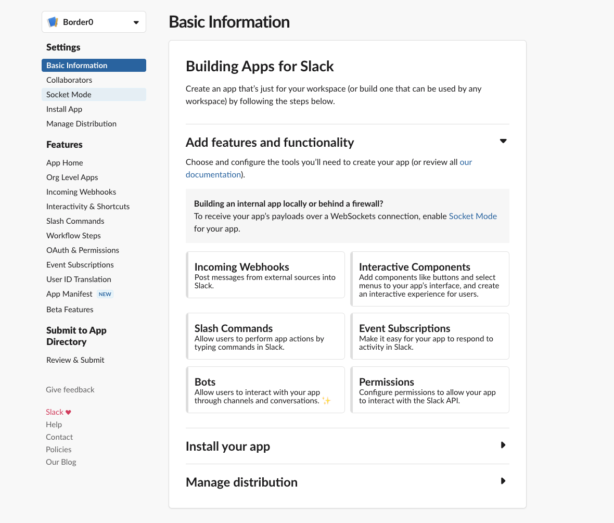Open OAuth & Permissions
The width and height of the screenshot is (614, 523).
click(x=83, y=250)
